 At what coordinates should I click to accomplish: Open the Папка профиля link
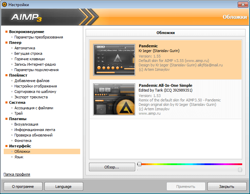17,174
